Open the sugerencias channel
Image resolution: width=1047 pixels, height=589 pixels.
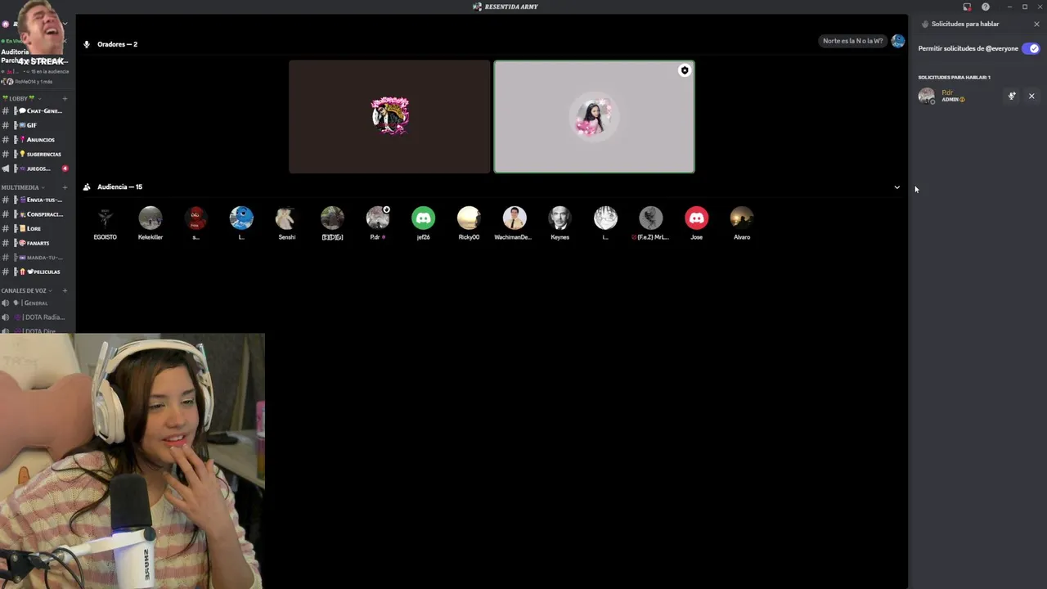(36, 154)
